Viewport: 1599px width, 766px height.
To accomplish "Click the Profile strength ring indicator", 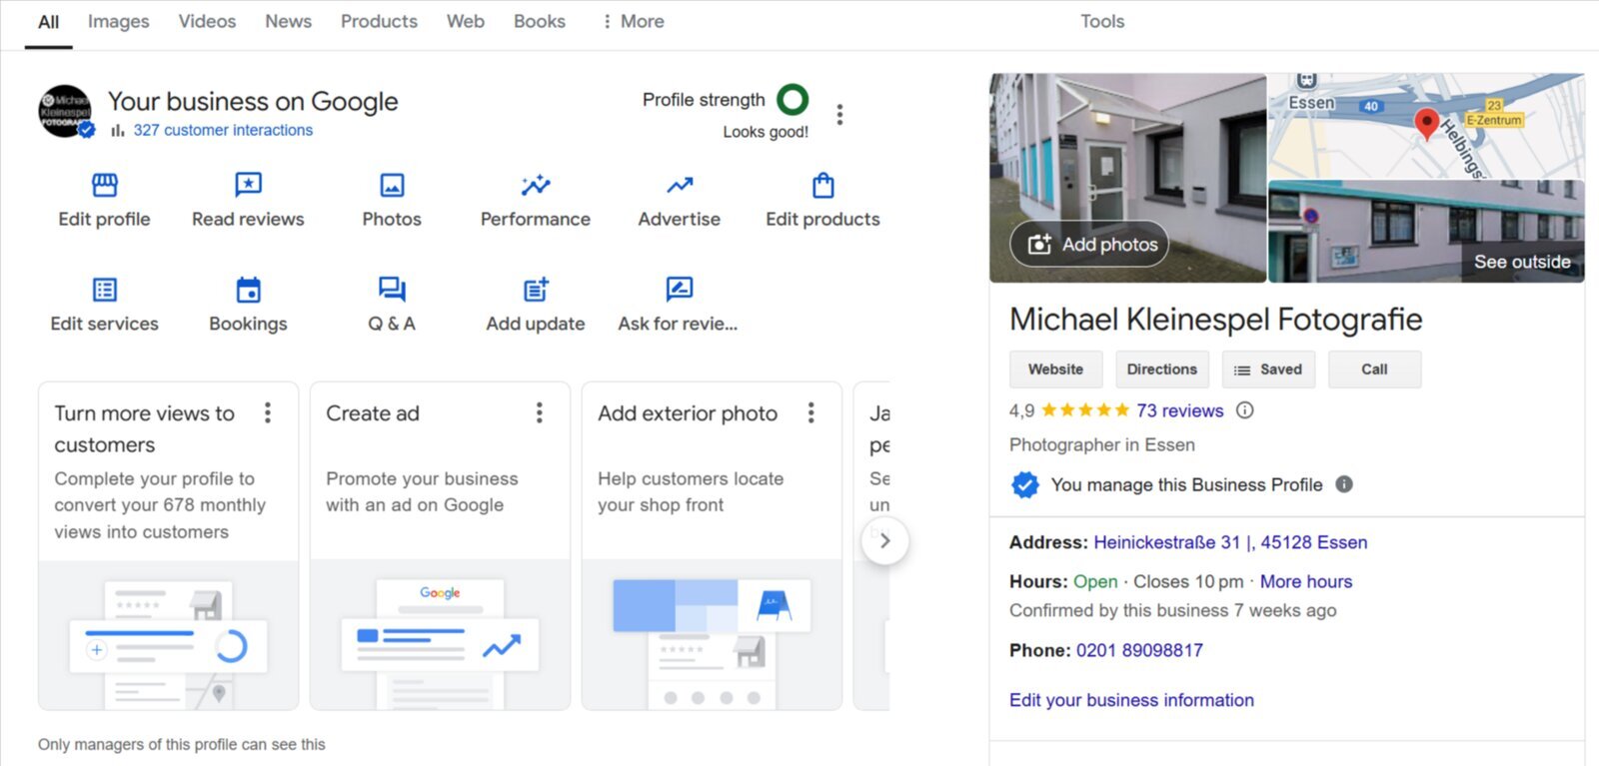I will pos(793,100).
